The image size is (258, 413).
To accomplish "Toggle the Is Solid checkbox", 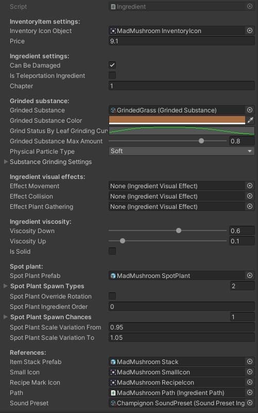I will pyautogui.click(x=112, y=251).
